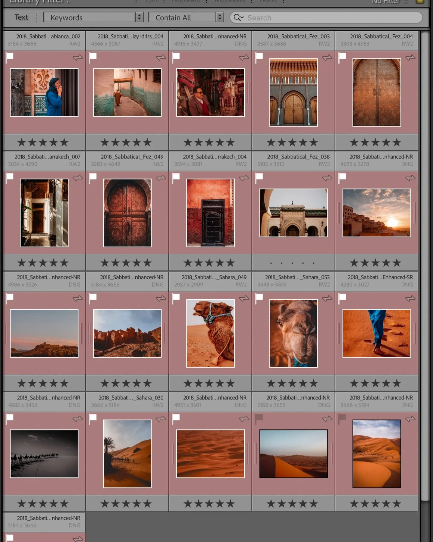Click the arrow badge on the 5168 x 3655 cell
The height and width of the screenshot is (542, 433).
[x=327, y=419]
